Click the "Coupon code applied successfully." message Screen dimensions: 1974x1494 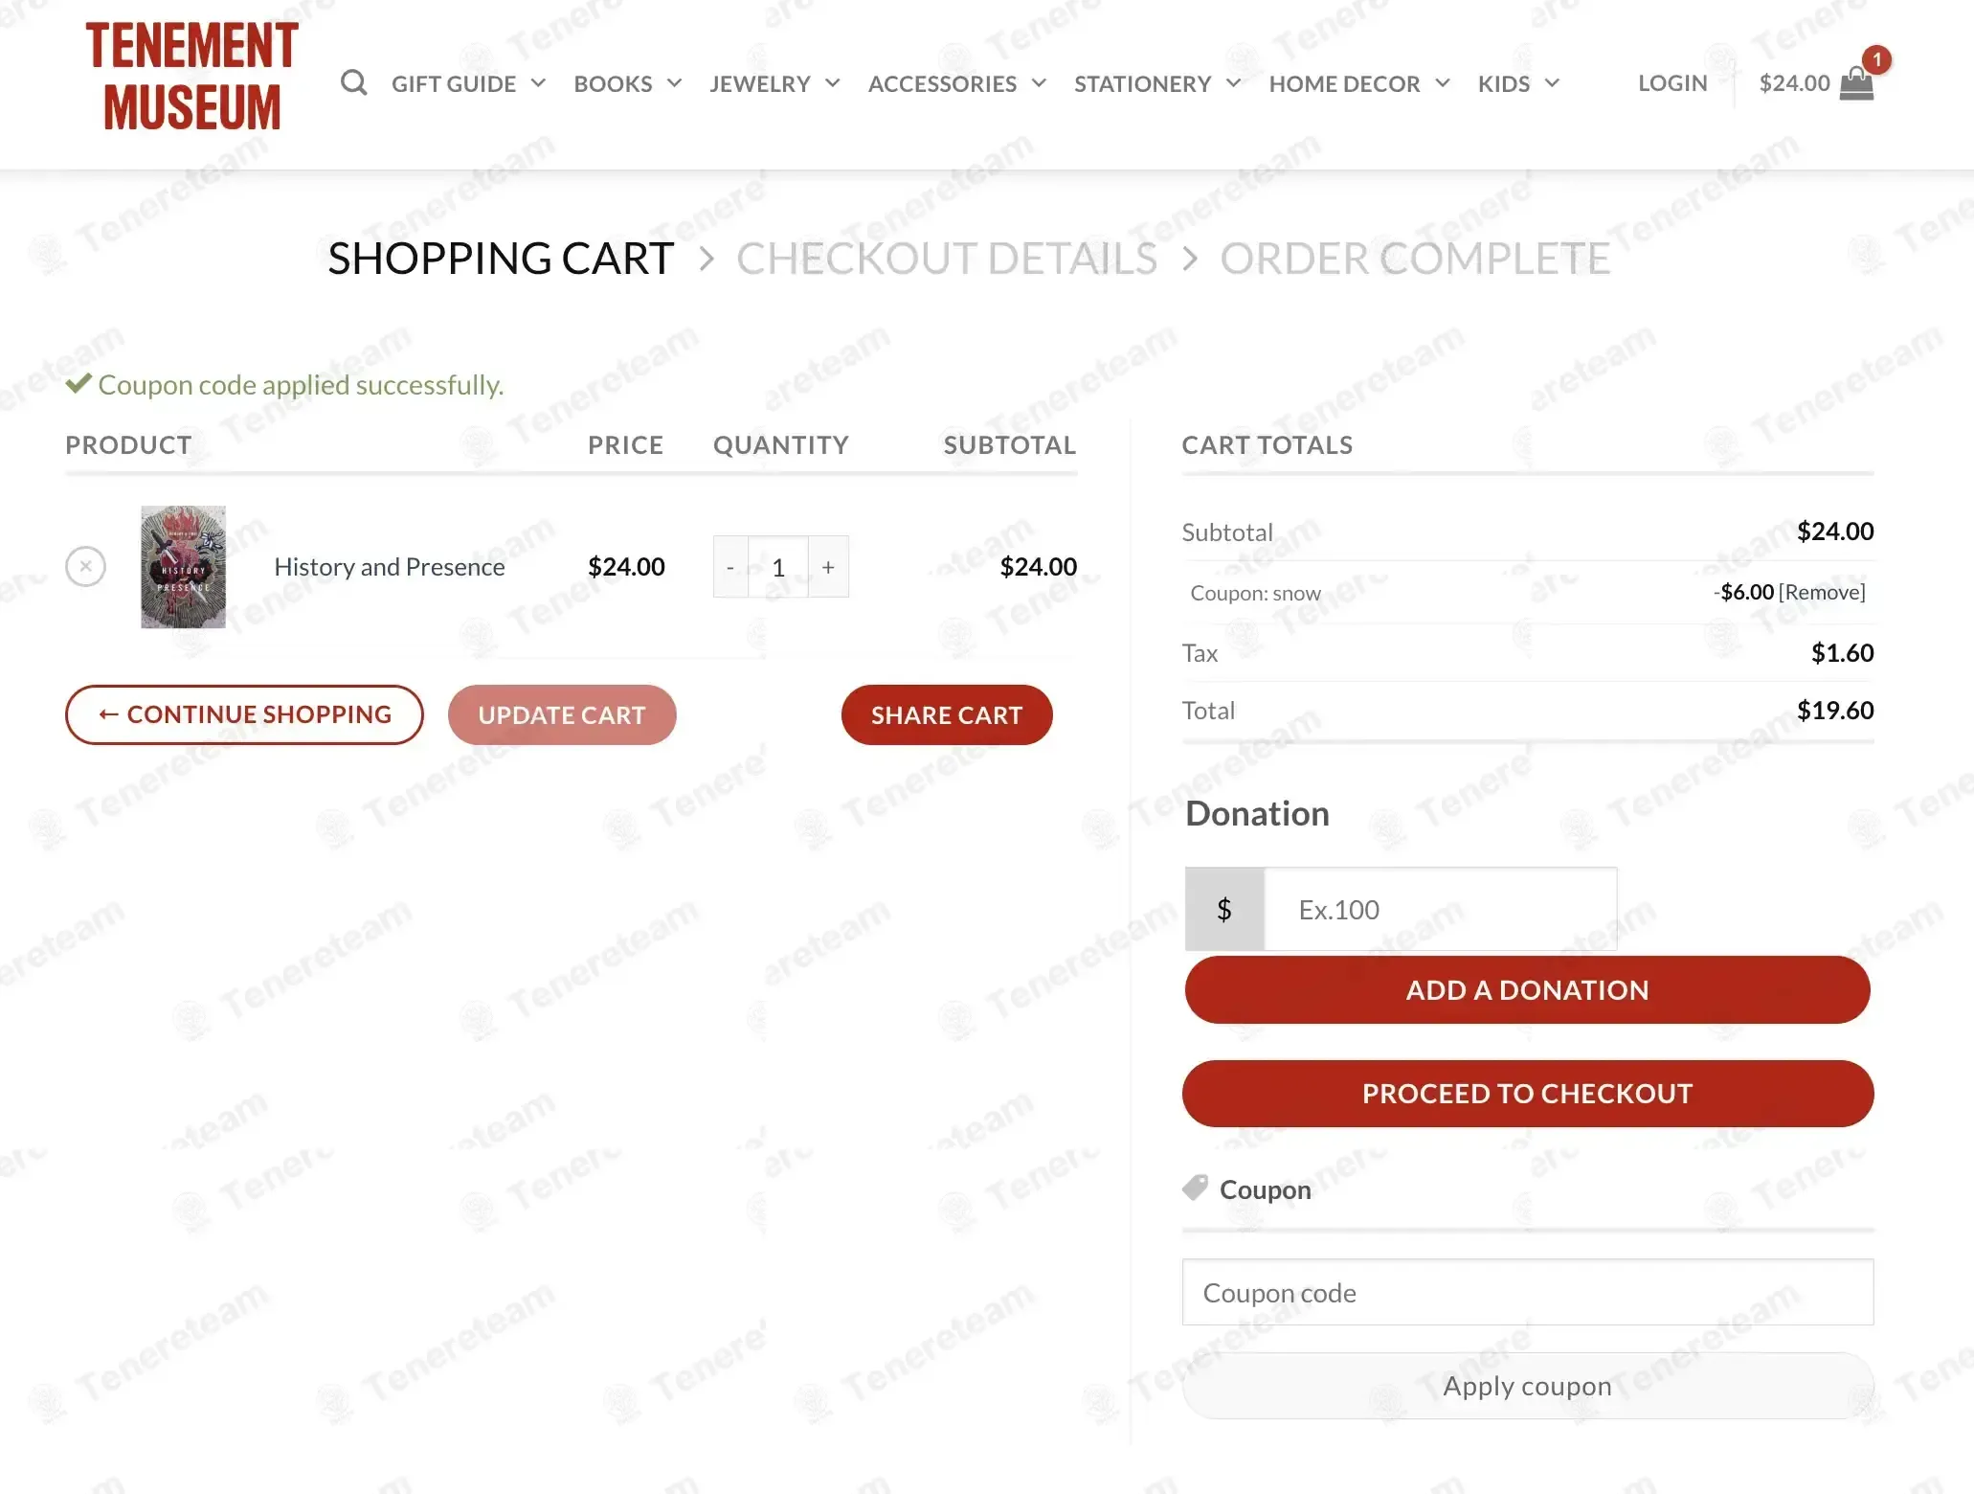point(301,385)
